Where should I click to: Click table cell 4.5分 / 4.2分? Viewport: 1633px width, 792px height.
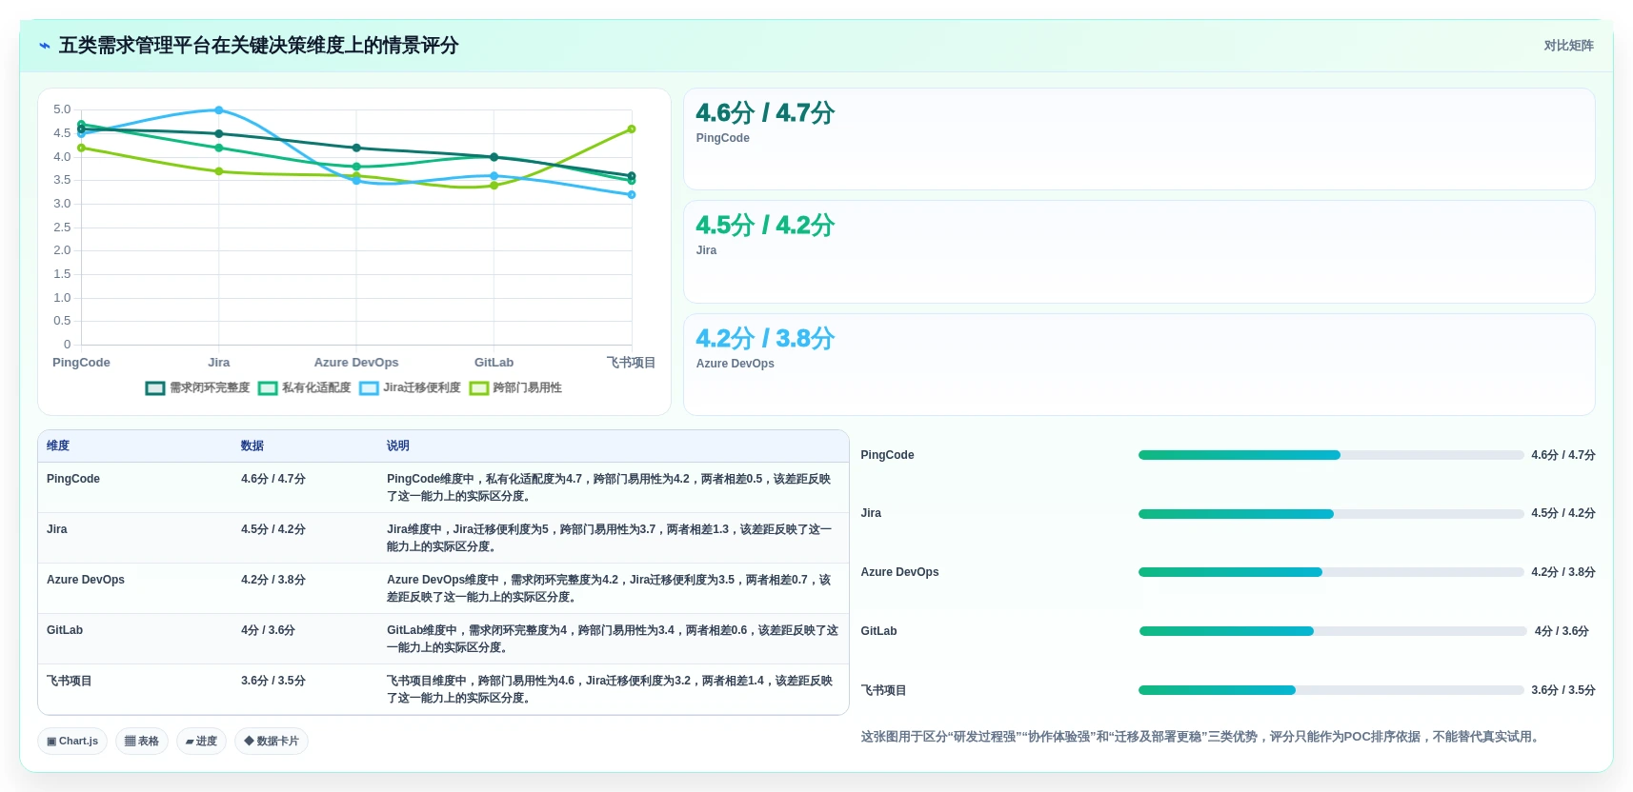click(273, 529)
